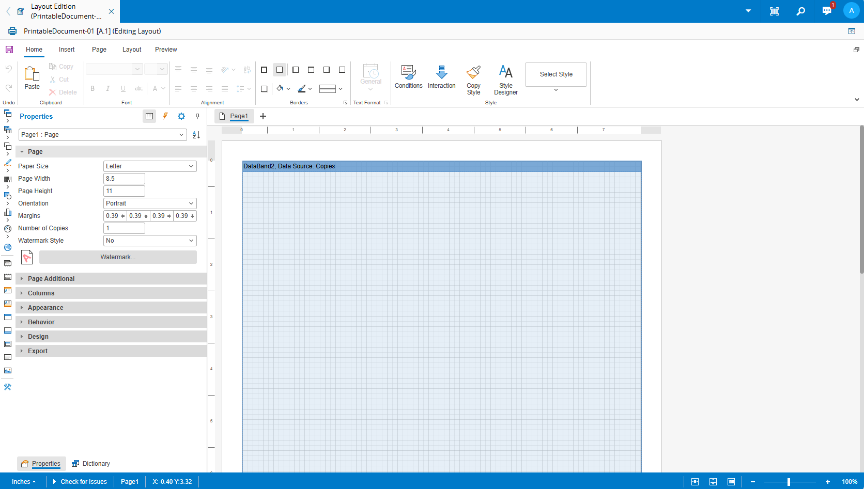Switch to the Insert ribbon tab
The image size is (864, 489).
click(67, 50)
